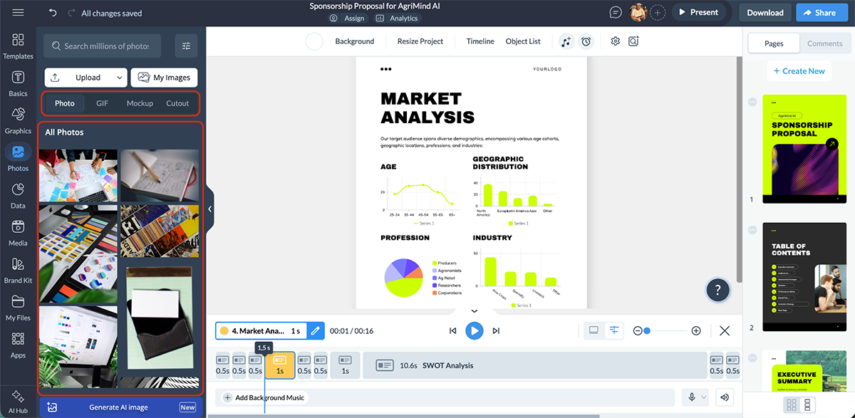Enable the advanced timeline view toggle
Viewport: 855px width, 418px height.
click(x=613, y=330)
